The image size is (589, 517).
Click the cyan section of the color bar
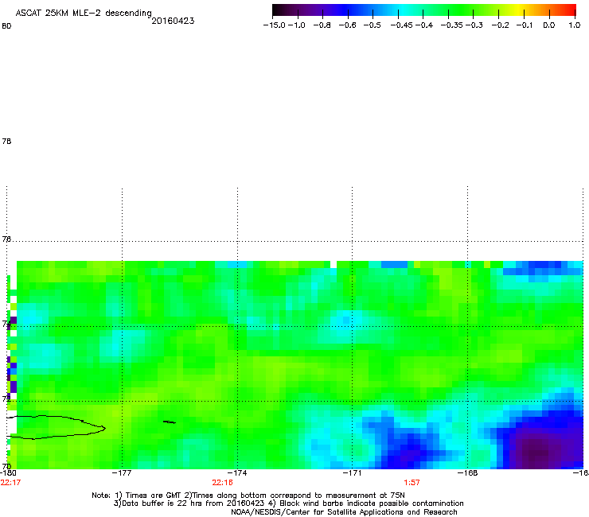(404, 10)
